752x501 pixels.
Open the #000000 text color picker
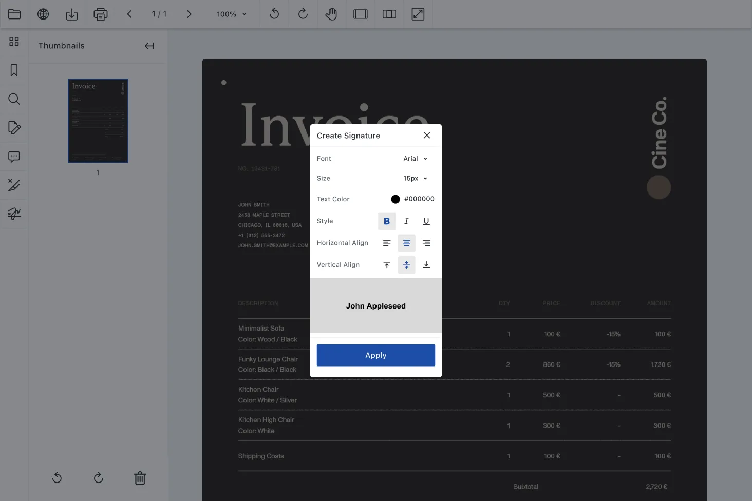tap(395, 199)
